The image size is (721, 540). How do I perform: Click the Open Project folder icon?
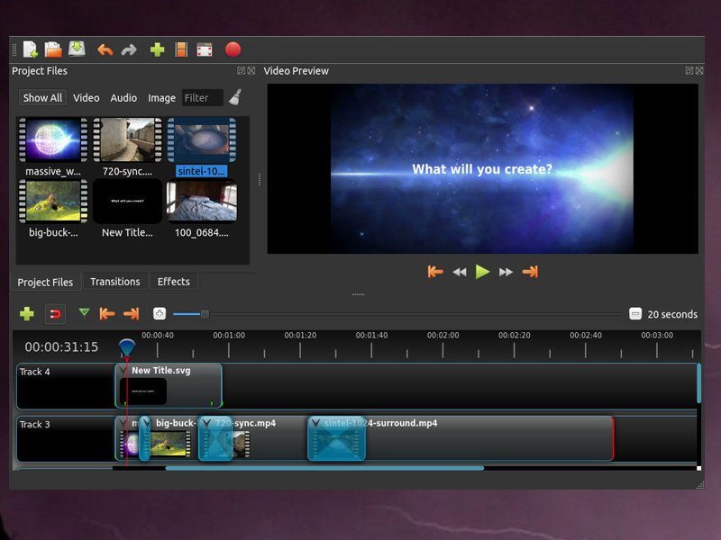(x=53, y=49)
